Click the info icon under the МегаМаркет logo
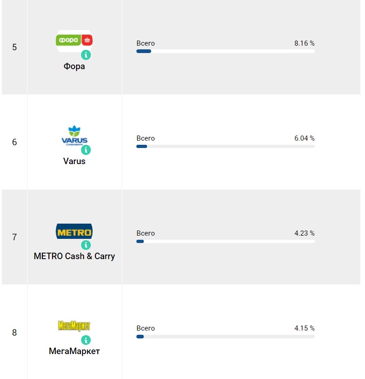The width and height of the screenshot is (365, 379). click(86, 340)
